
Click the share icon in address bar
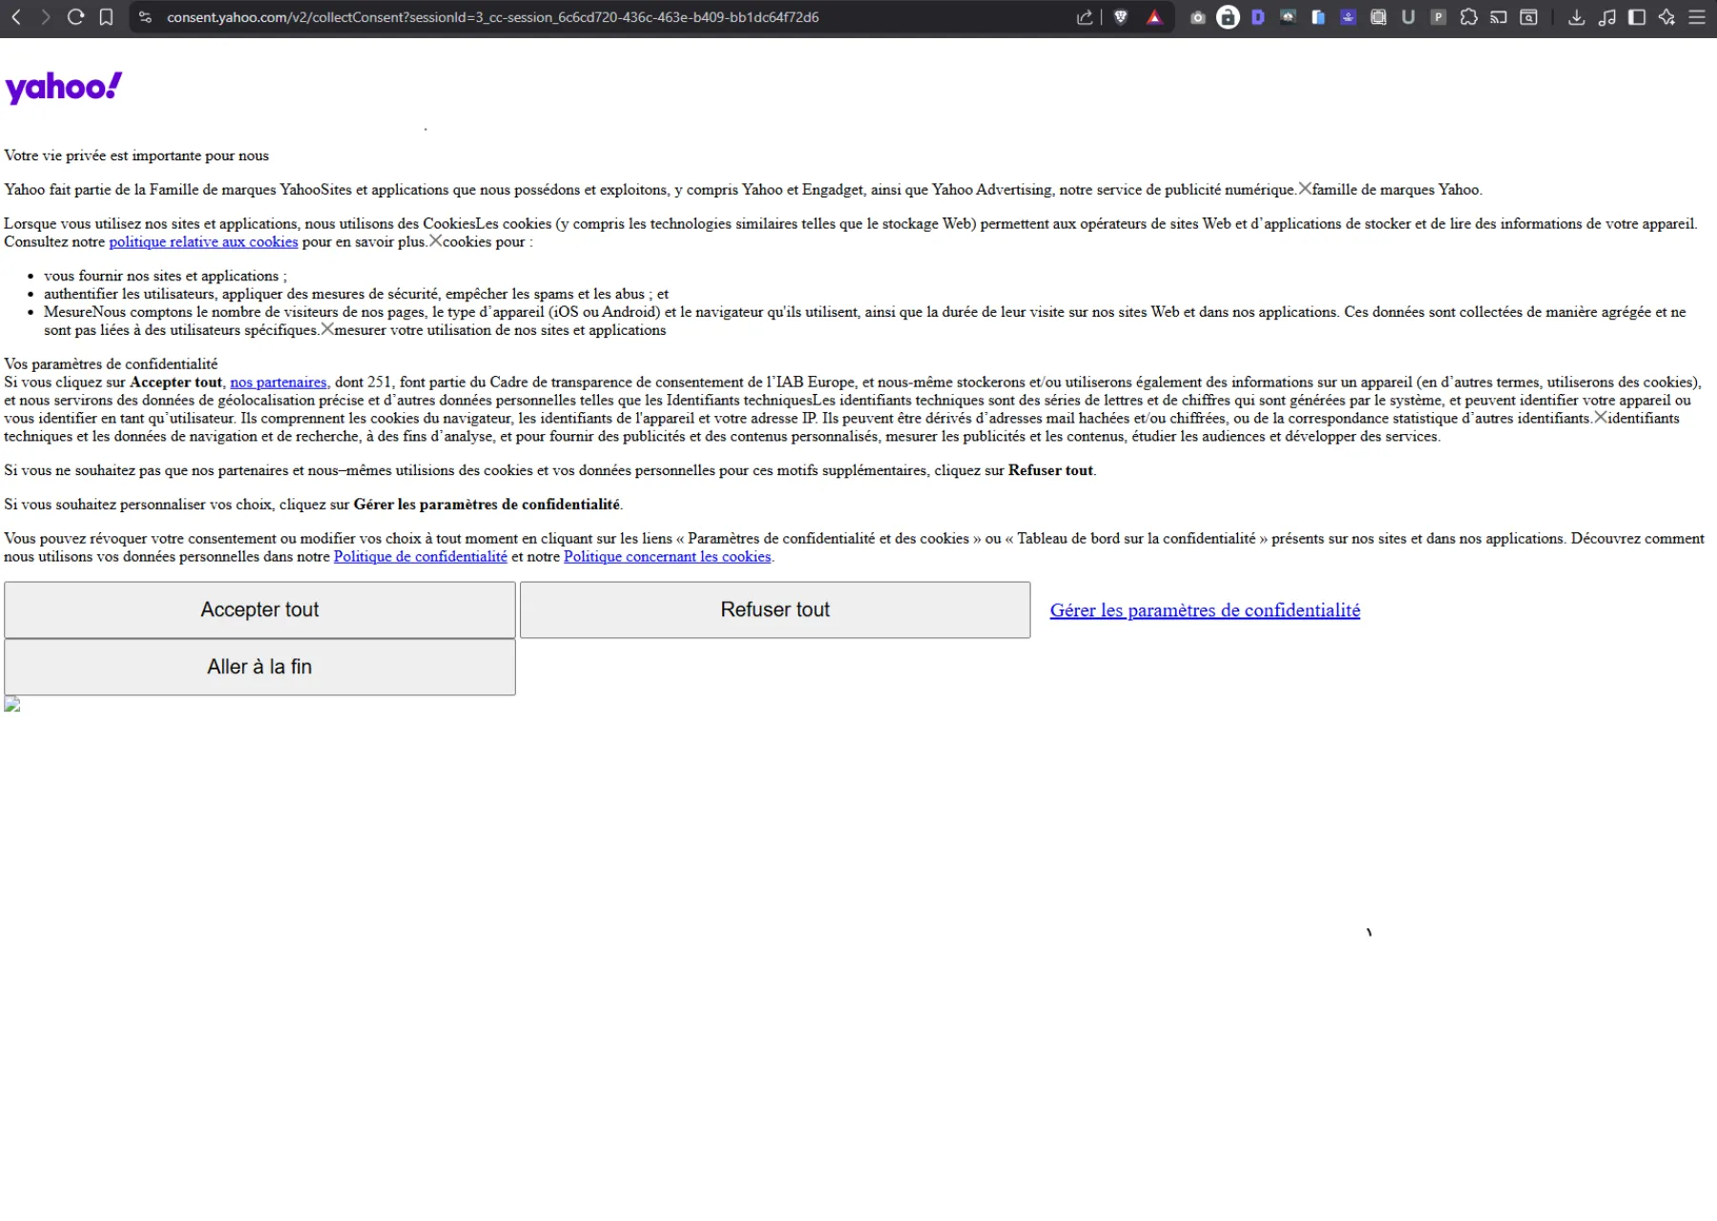point(1085,17)
